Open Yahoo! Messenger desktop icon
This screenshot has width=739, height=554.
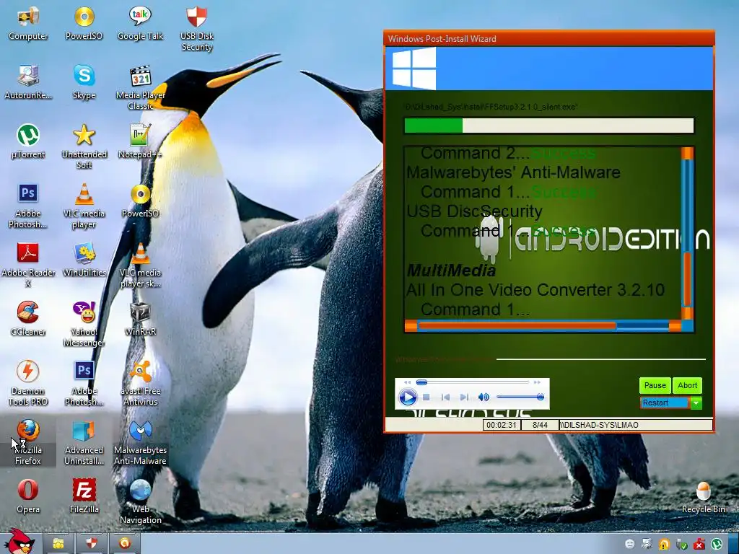[x=84, y=324]
